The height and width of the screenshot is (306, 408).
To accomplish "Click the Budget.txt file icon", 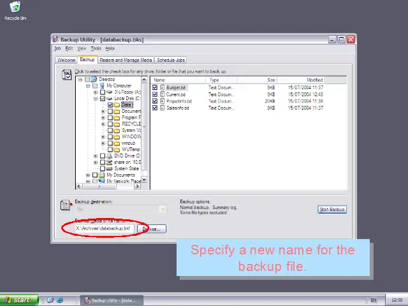I will click(163, 87).
